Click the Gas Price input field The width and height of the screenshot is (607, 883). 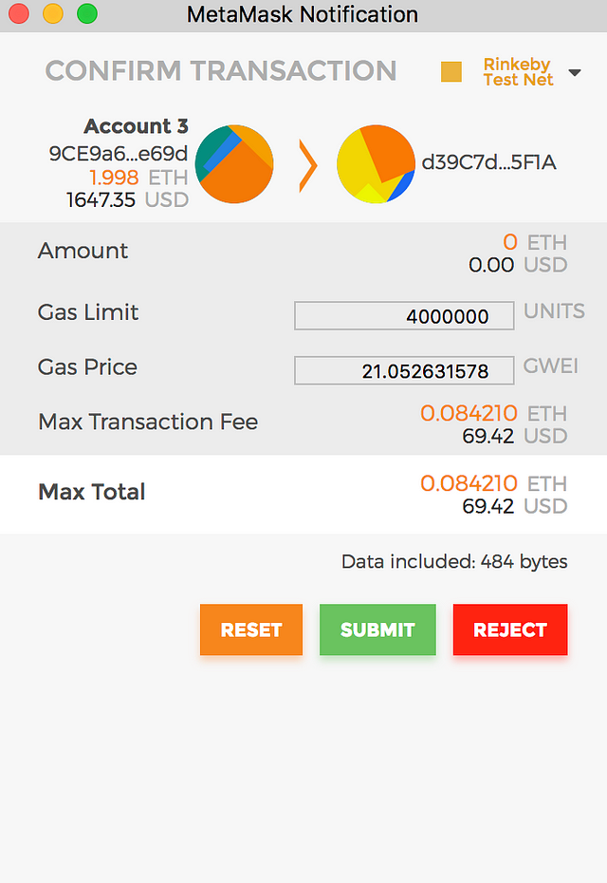pos(404,370)
